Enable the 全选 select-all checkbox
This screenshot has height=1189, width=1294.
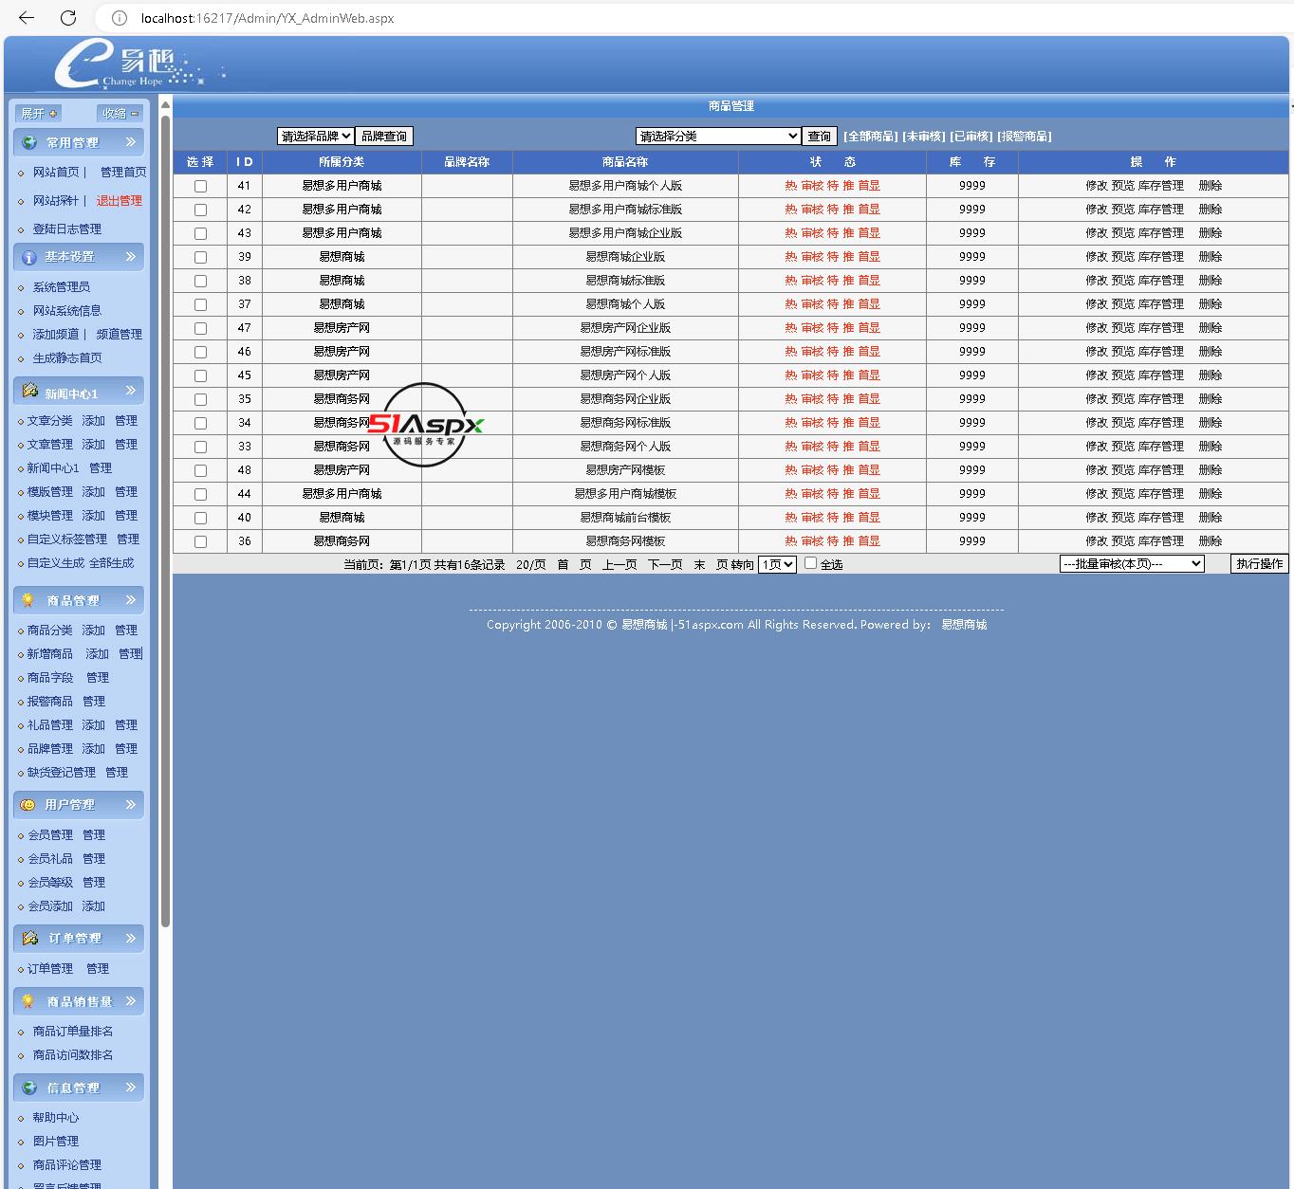(810, 563)
